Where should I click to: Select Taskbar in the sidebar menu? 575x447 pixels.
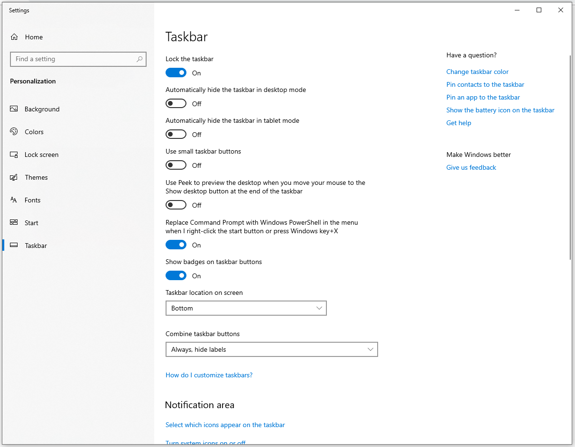36,246
